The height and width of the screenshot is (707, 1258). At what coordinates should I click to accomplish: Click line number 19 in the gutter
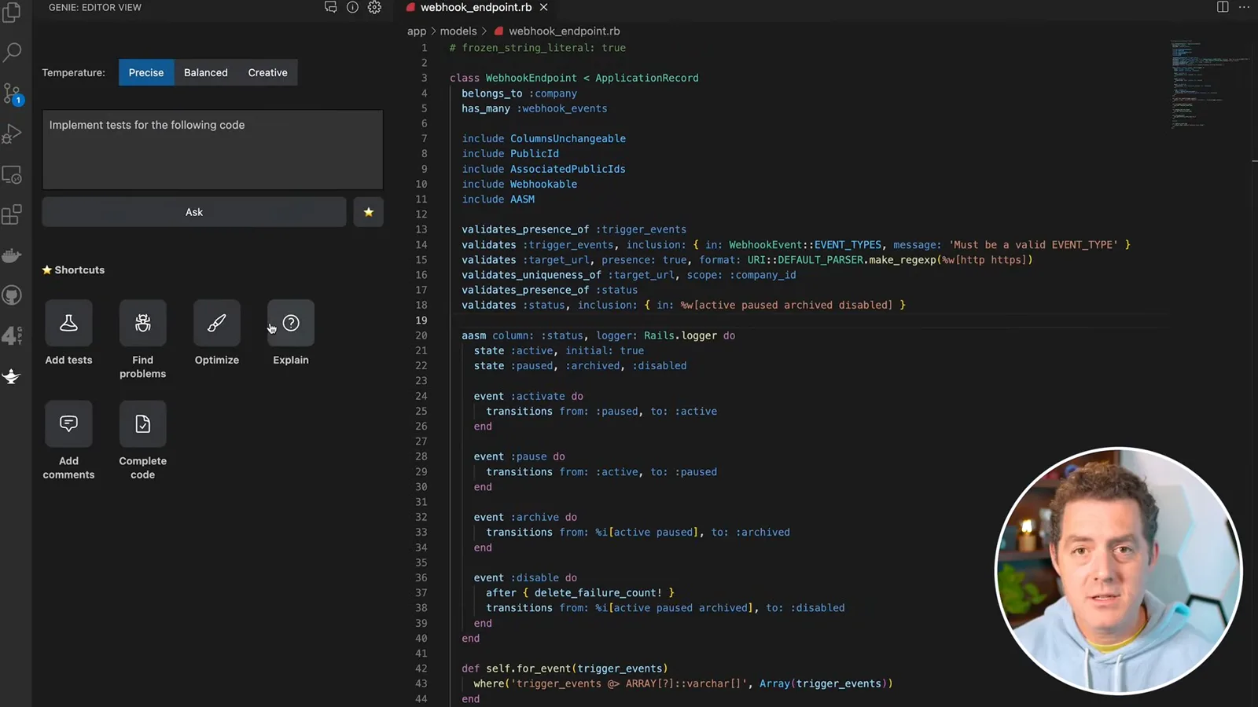pyautogui.click(x=421, y=321)
